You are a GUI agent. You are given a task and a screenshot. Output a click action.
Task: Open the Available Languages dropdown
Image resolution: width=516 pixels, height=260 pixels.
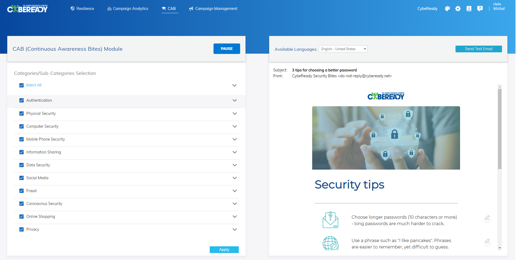tap(343, 49)
